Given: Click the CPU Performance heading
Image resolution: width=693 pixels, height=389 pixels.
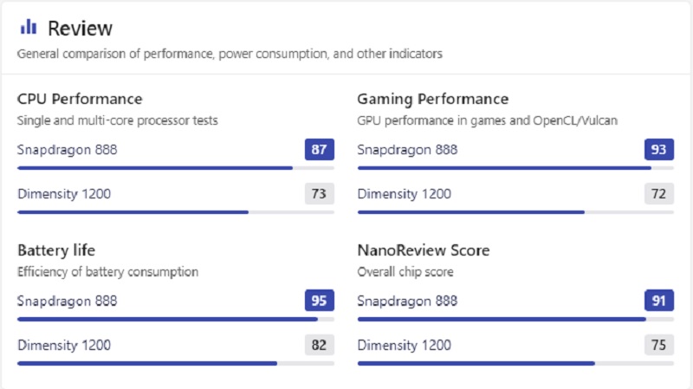Looking at the screenshot, I should pyautogui.click(x=80, y=99).
